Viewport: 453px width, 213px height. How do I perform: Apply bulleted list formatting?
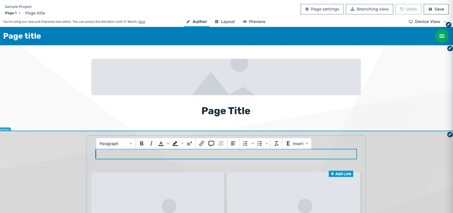tap(259, 144)
